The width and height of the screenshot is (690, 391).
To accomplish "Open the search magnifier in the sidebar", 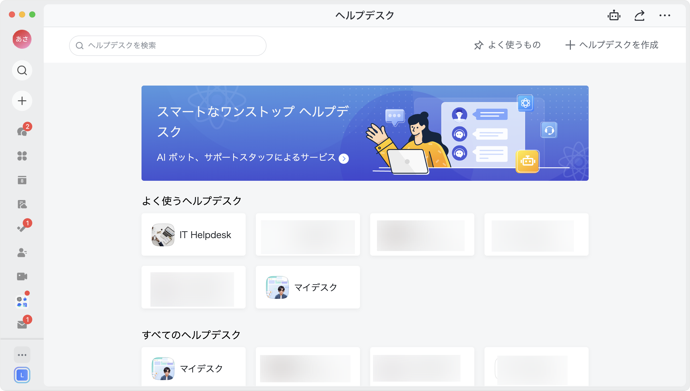I will tap(22, 70).
